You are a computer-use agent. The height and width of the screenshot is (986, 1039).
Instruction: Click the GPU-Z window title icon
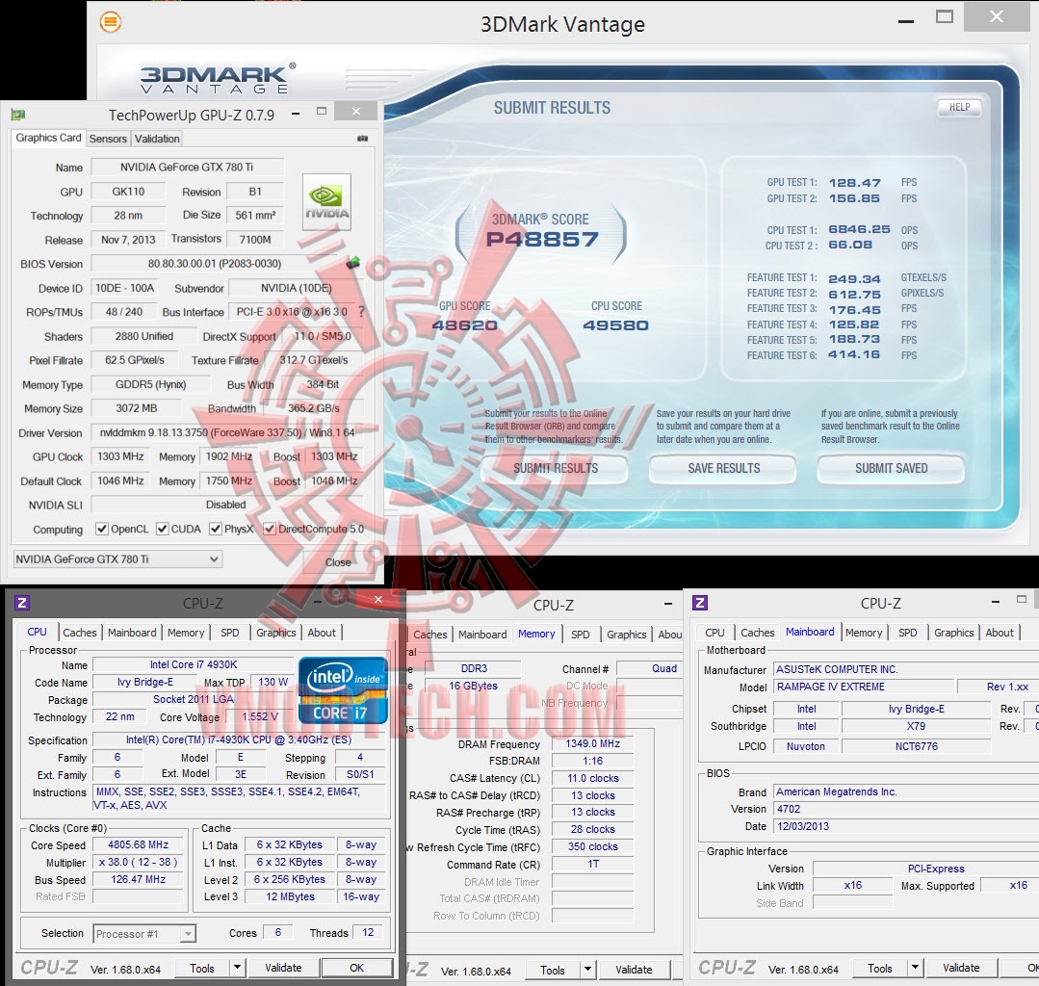point(18,115)
